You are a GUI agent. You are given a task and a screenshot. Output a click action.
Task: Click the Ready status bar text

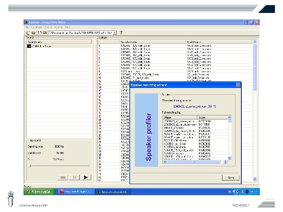click(28, 186)
